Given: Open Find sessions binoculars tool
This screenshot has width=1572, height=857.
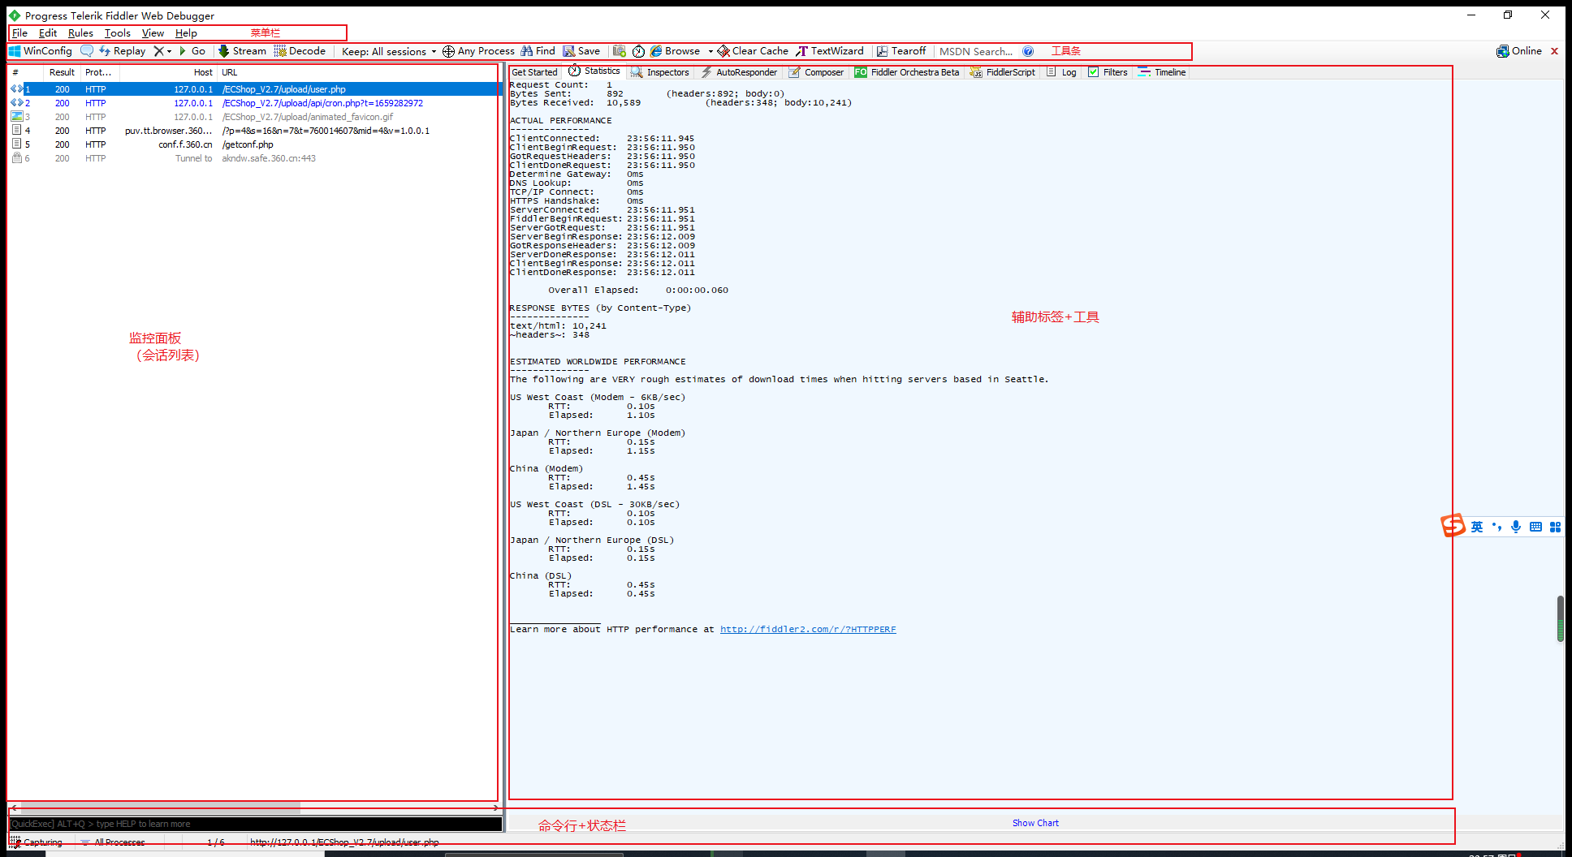Looking at the screenshot, I should [x=538, y=51].
